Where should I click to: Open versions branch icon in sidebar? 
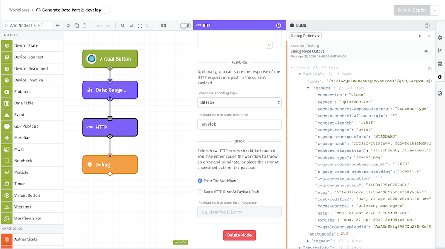point(440,50)
